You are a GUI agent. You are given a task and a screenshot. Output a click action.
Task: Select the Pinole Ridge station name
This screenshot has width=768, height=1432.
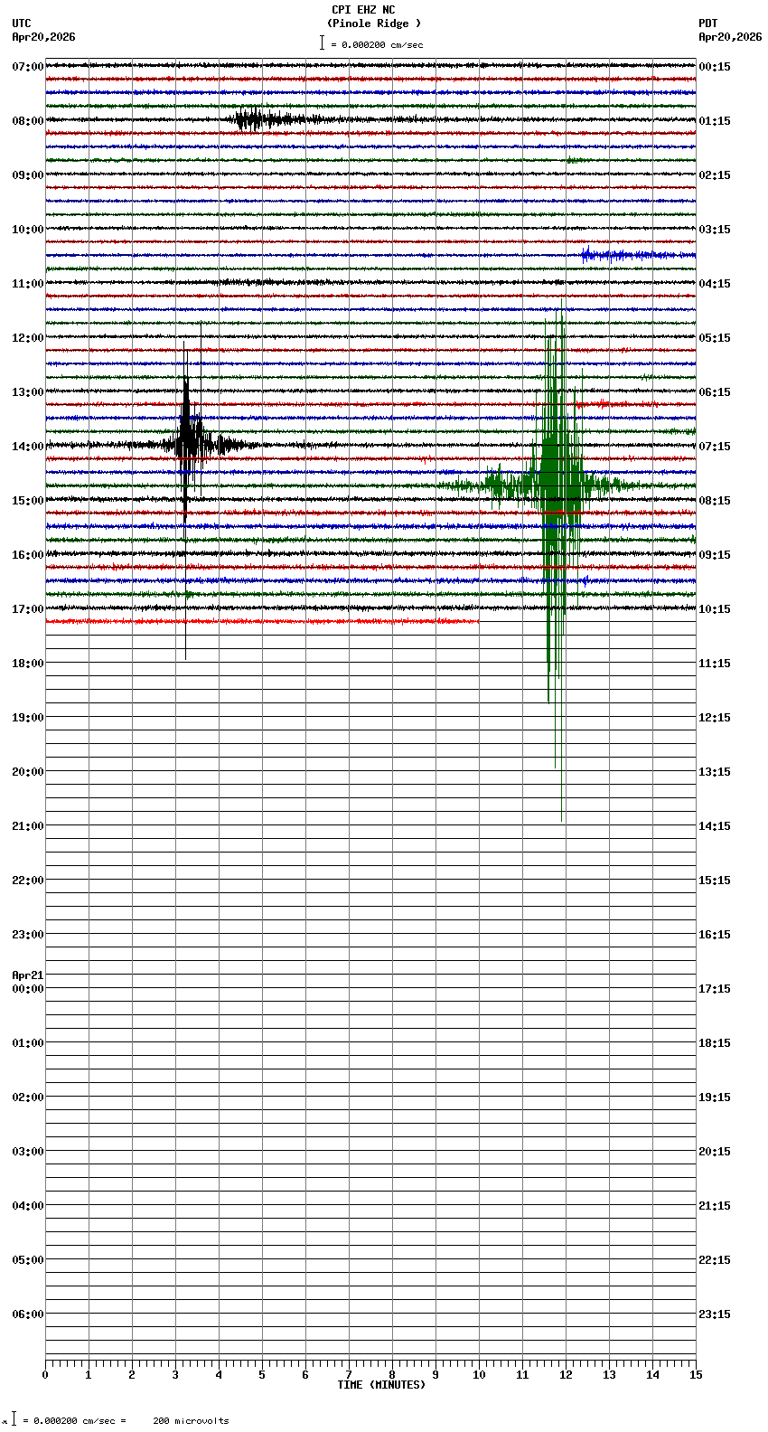(374, 24)
